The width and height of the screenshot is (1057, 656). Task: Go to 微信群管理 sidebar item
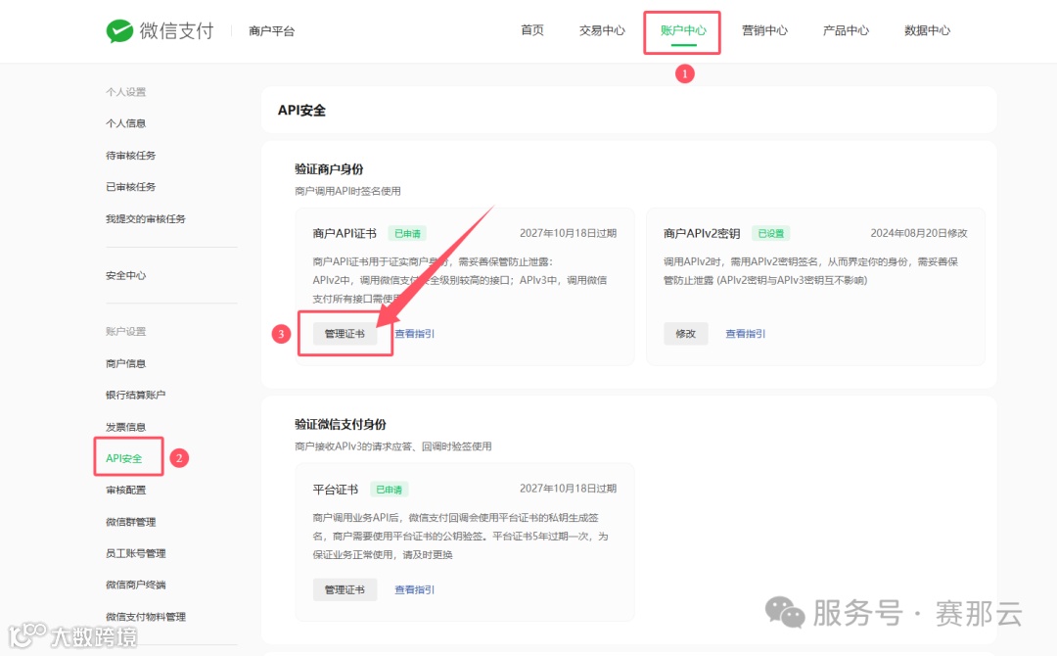tap(130, 522)
